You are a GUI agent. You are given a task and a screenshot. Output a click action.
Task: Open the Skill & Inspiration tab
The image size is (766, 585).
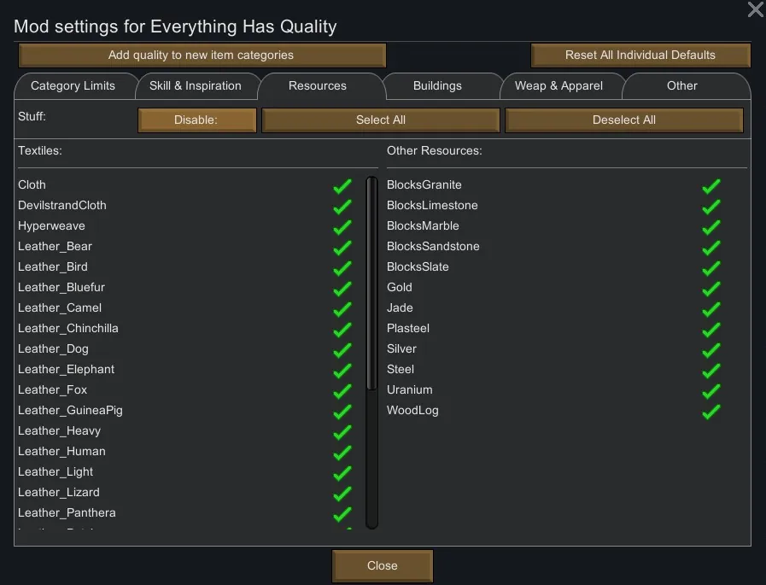tap(196, 86)
